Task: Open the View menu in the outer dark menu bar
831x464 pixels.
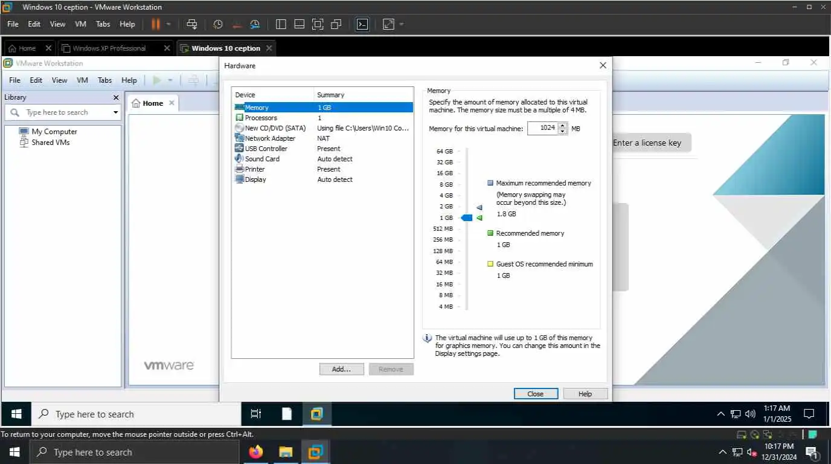Action: click(x=57, y=24)
